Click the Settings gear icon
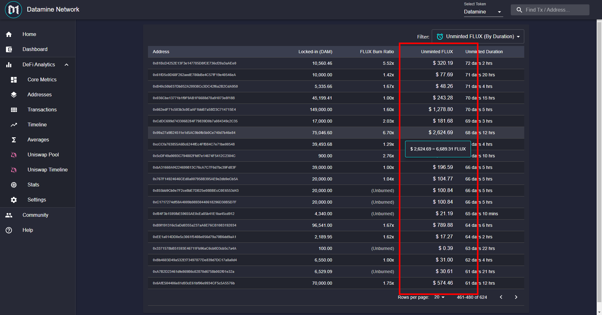This screenshot has width=602, height=315. 14,200
